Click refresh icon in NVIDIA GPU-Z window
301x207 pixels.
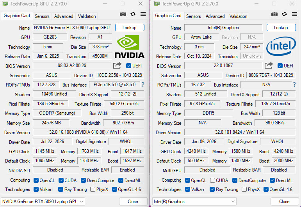point(133,14)
